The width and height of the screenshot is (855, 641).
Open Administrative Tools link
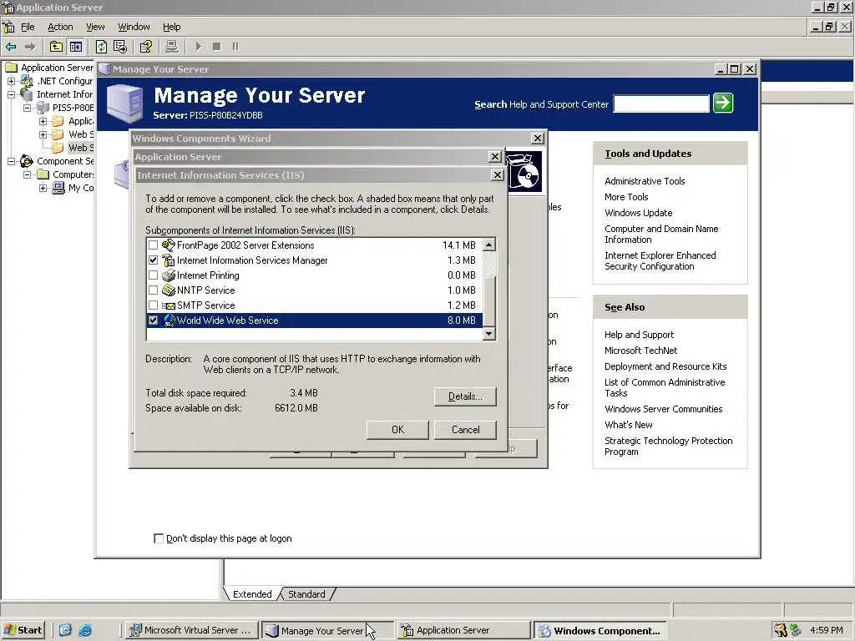click(645, 181)
